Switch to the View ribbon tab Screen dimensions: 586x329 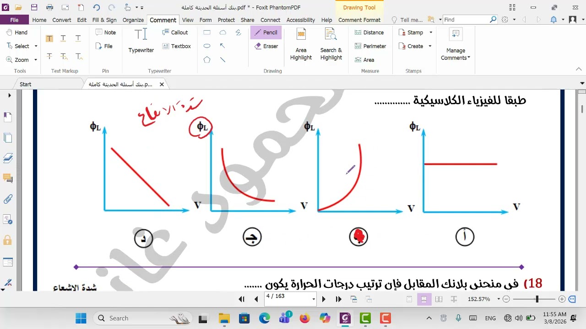[x=188, y=20]
